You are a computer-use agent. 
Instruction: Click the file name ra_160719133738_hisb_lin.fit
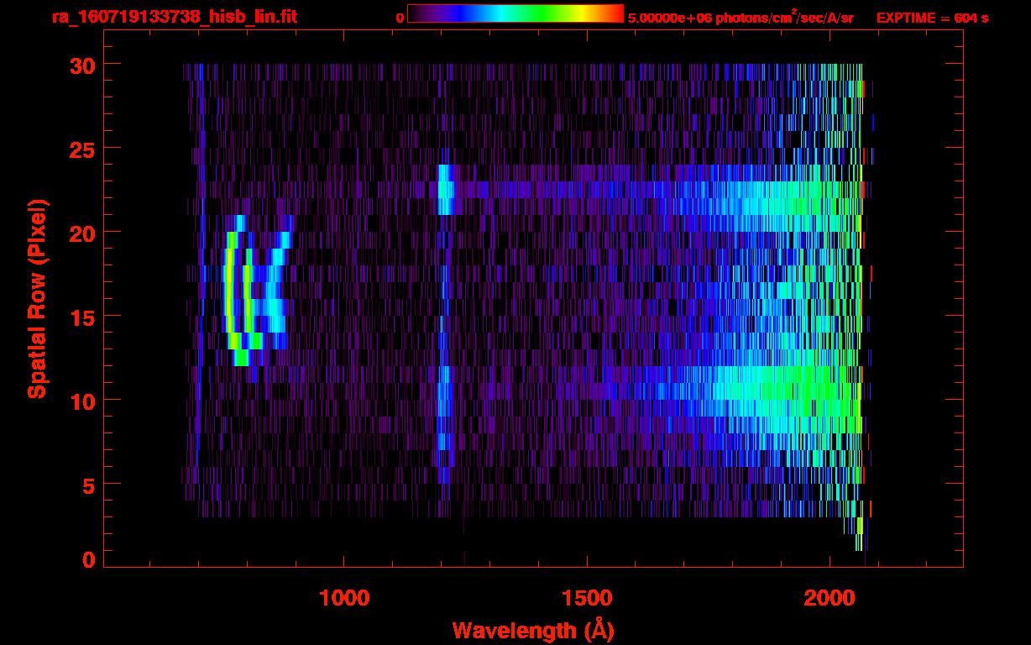[x=174, y=16]
